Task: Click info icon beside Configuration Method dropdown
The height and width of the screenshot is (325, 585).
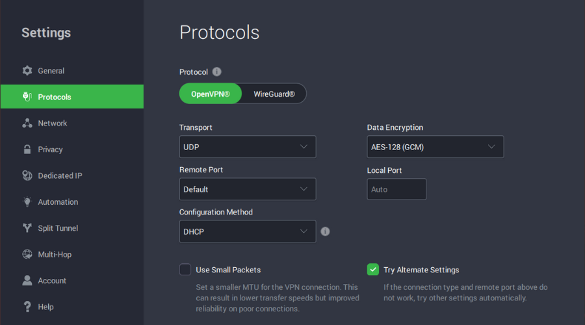Action: [325, 231]
